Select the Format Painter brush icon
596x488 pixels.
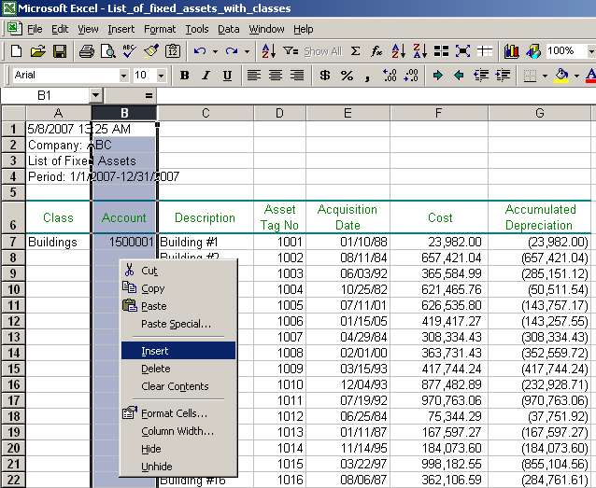[151, 51]
